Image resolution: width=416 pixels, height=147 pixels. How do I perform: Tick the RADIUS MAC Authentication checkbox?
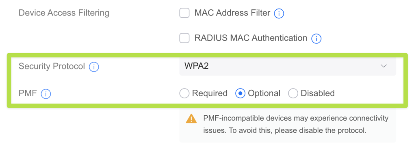click(x=184, y=38)
